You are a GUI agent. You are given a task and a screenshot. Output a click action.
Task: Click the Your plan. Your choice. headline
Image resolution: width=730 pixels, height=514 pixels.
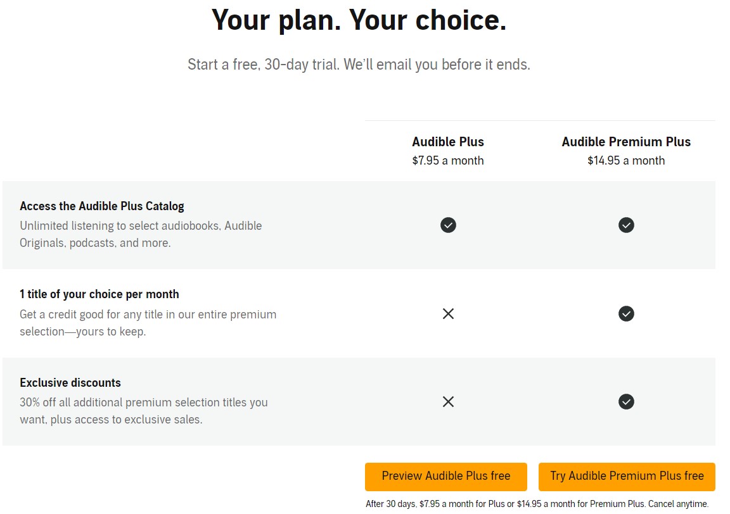tap(359, 20)
